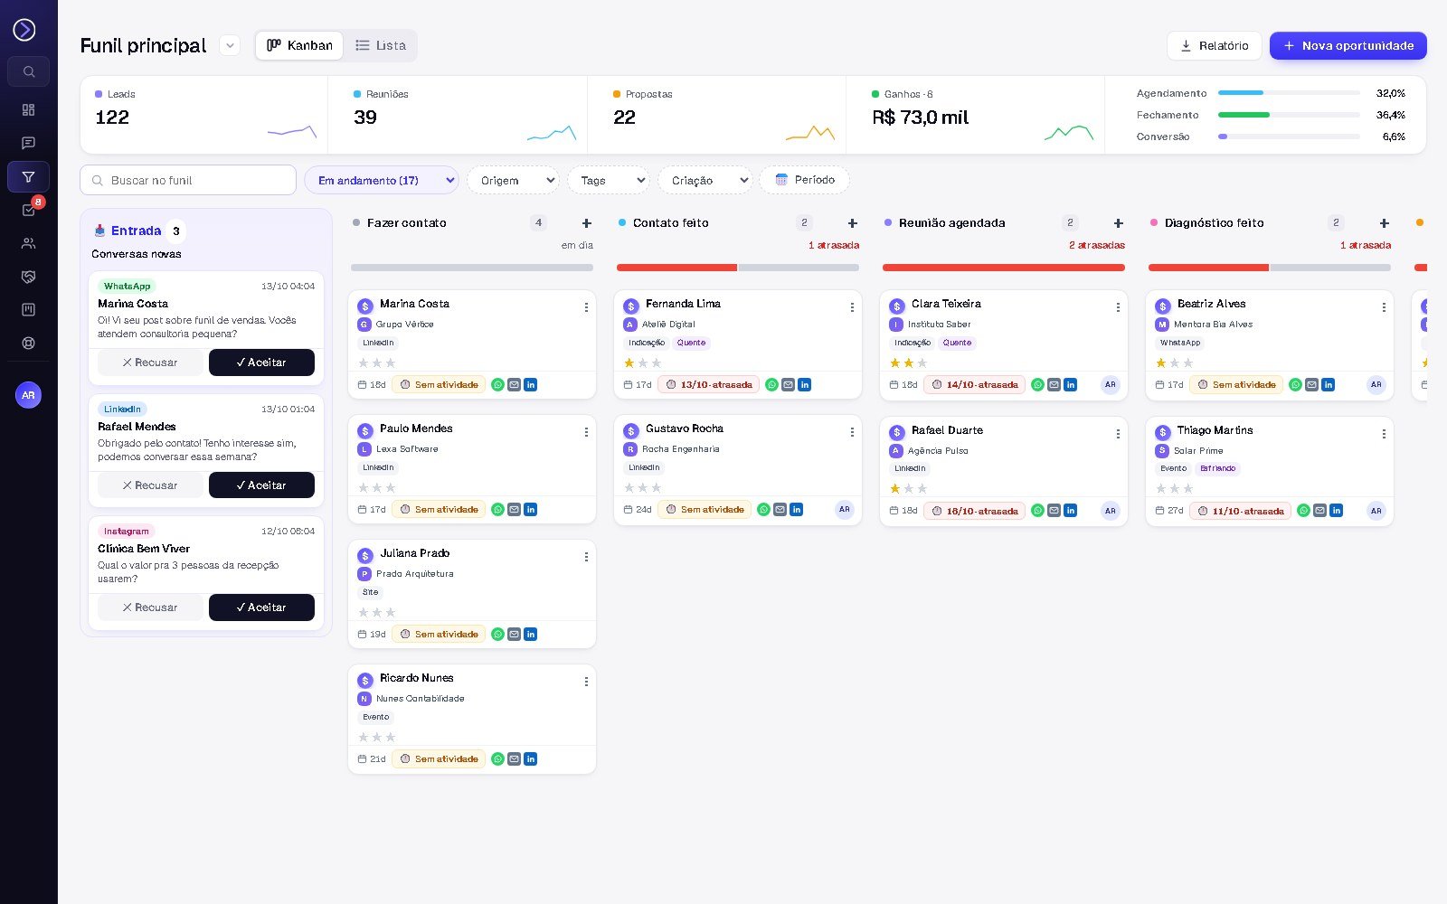This screenshot has height=904, width=1447.
Task: Click the Buscar no funil search field
Action: coord(188,180)
